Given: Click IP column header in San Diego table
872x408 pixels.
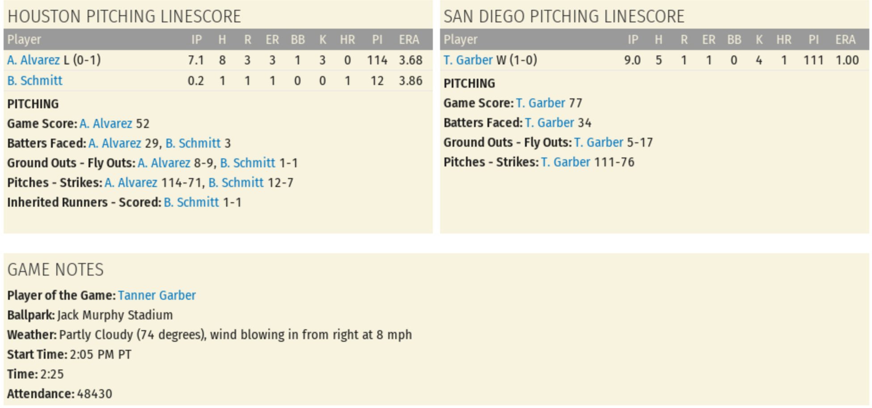Looking at the screenshot, I should click(x=633, y=40).
